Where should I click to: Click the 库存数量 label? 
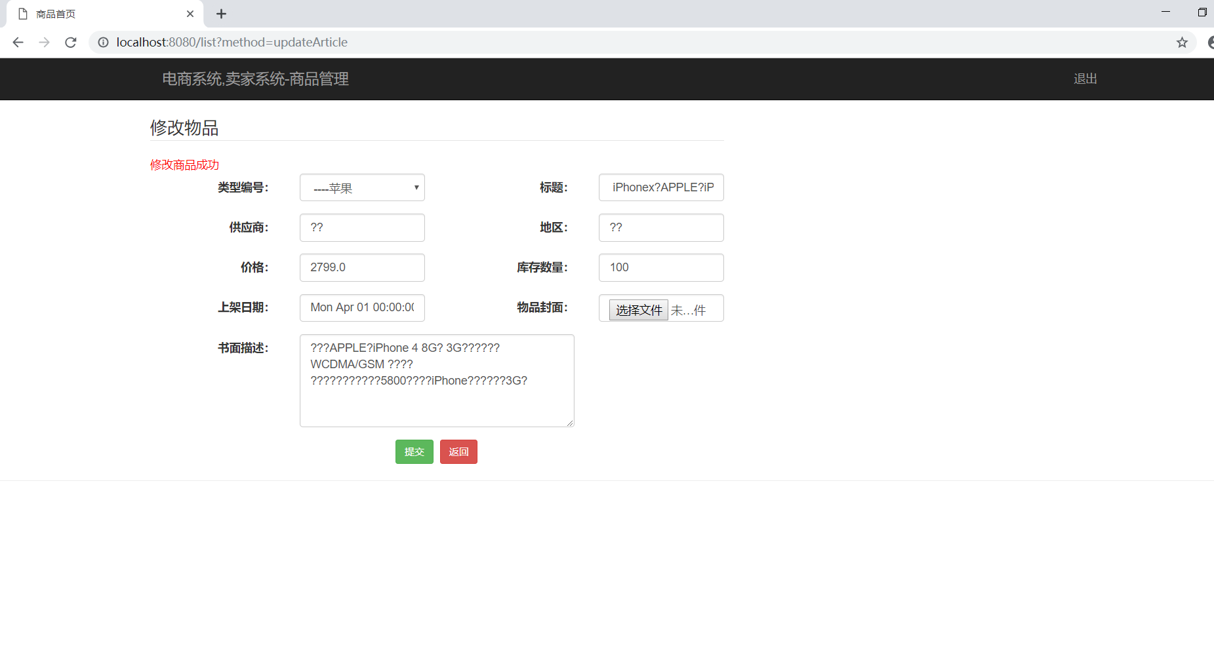542,267
